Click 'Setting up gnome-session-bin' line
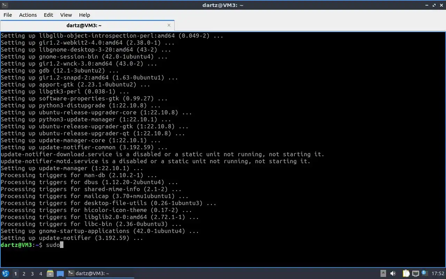Screen dimensions: 446x279 pyautogui.click(x=84, y=56)
